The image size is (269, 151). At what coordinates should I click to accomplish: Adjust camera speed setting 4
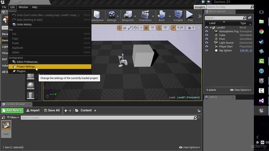click(191, 28)
